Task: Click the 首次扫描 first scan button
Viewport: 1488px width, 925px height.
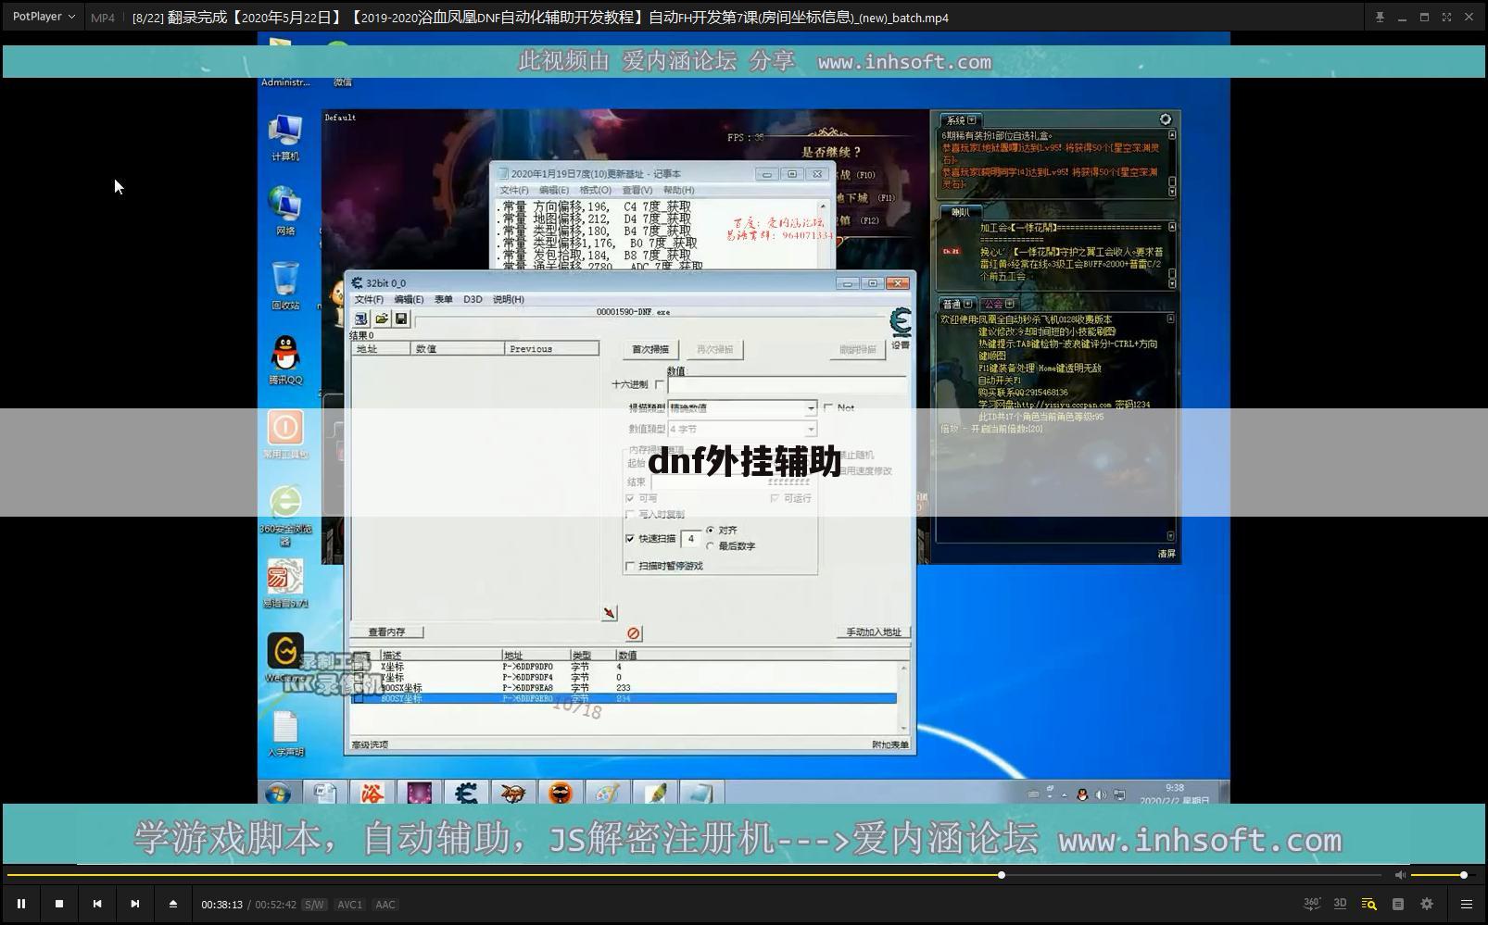Action: (x=650, y=349)
